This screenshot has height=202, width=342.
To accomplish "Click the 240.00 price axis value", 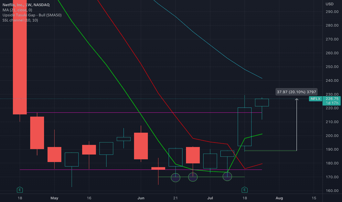I will point(332,80).
